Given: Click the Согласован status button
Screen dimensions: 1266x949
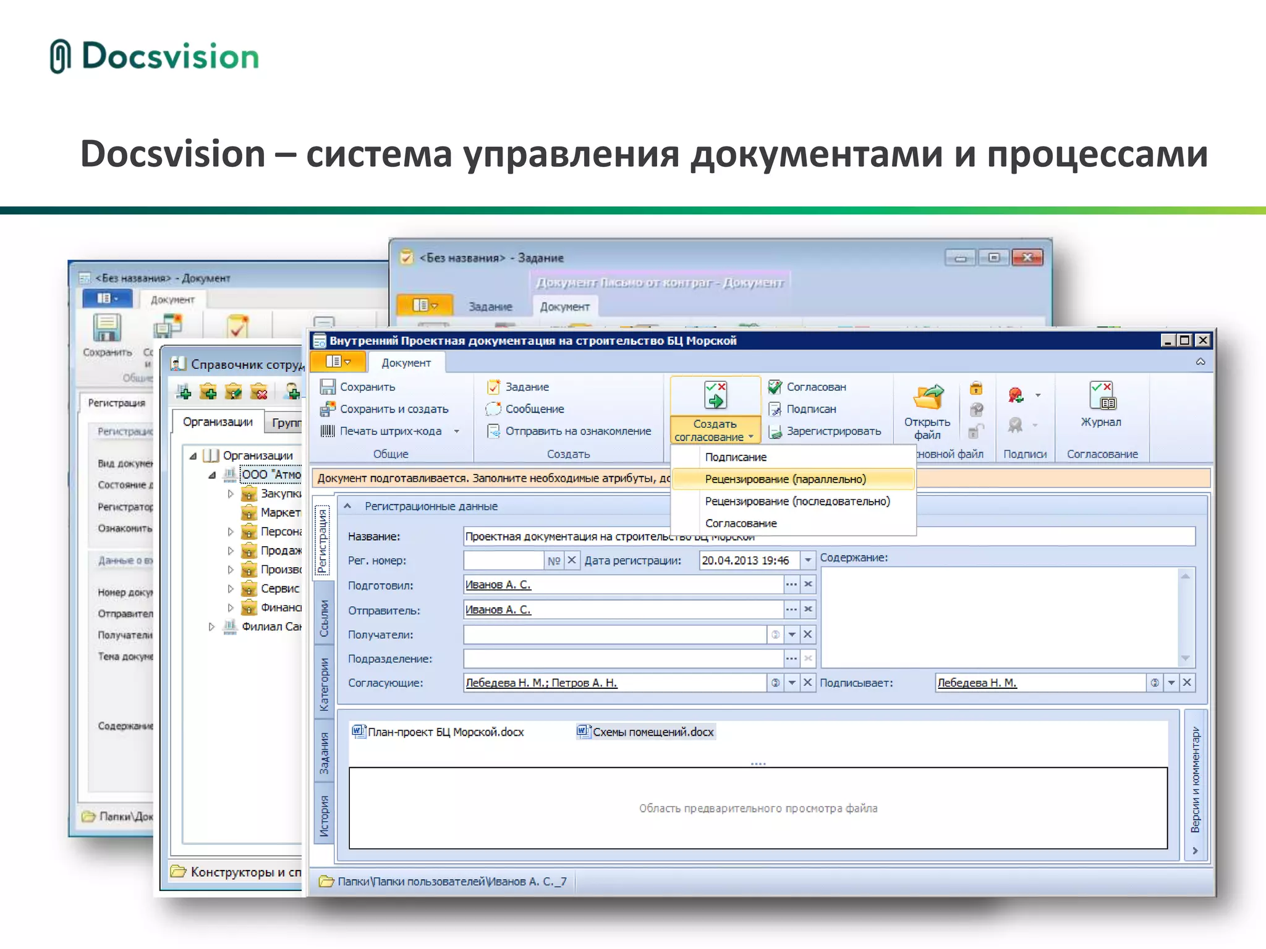Looking at the screenshot, I should [x=807, y=387].
